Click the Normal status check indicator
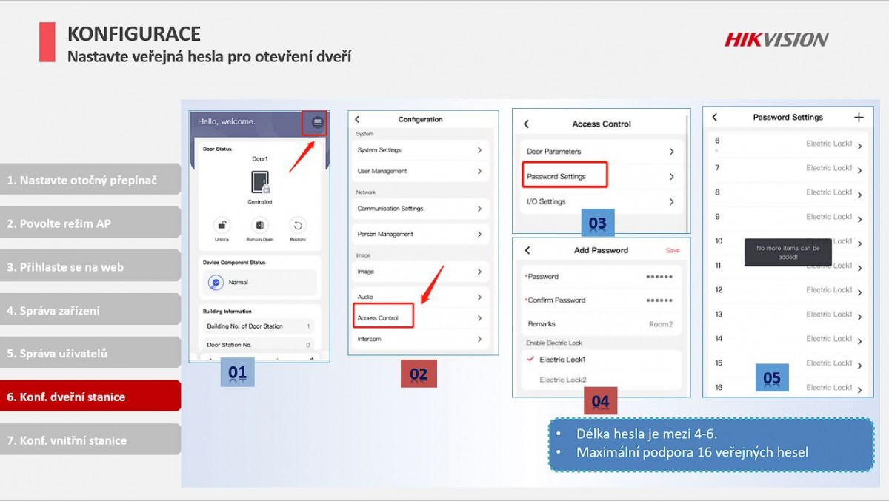This screenshot has width=889, height=501. point(216,283)
